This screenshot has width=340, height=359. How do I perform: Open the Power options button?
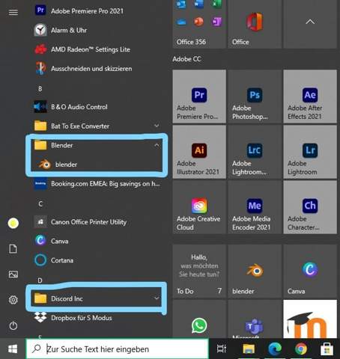click(x=13, y=325)
